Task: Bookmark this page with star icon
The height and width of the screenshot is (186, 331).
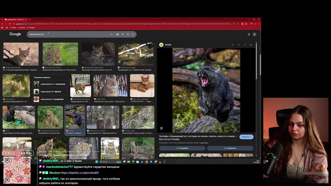Action: [x=238, y=24]
